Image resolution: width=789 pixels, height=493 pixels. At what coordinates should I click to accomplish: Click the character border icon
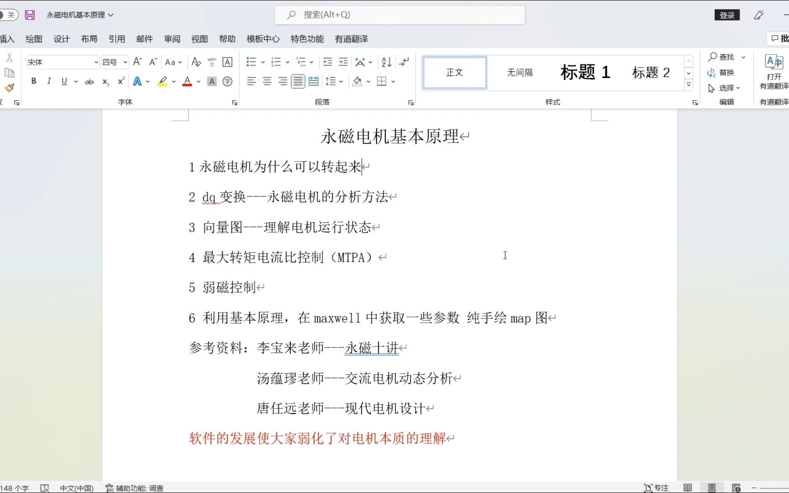(227, 62)
